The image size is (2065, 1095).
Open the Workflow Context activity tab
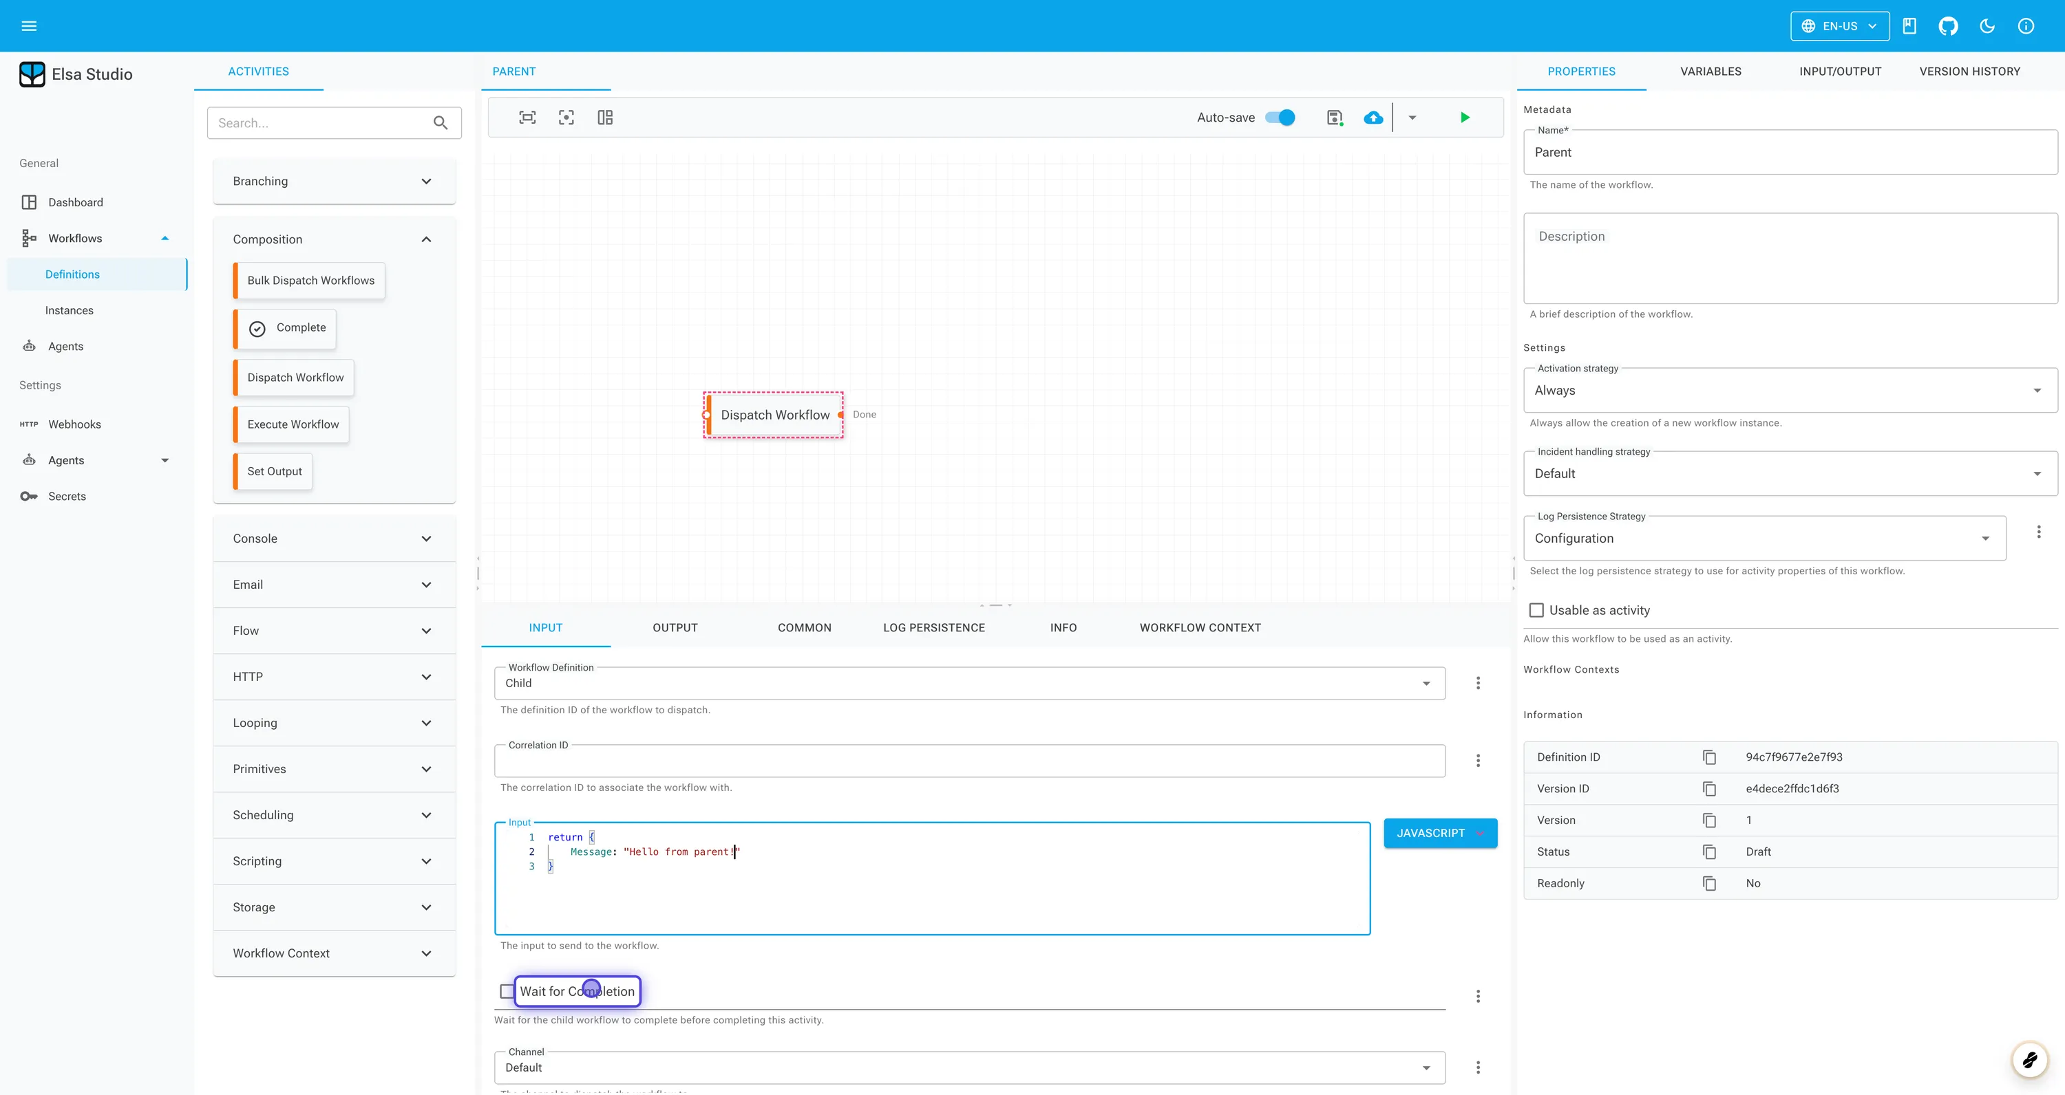(x=1200, y=627)
